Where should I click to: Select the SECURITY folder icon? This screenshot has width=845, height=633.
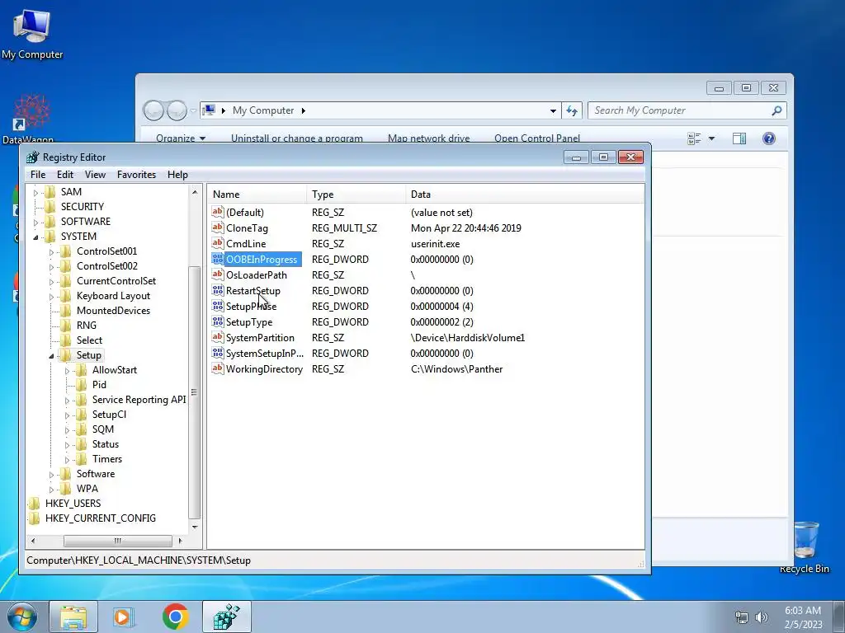50,207
